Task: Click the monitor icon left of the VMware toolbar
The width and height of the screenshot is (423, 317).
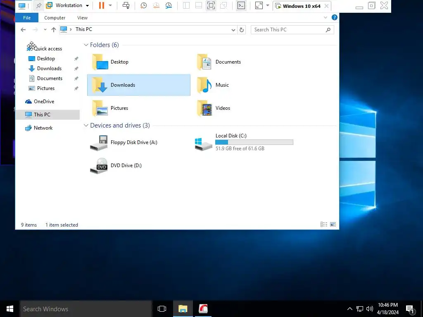Action: pyautogui.click(x=22, y=6)
